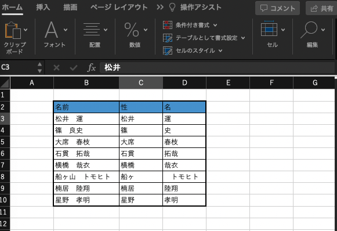This screenshot has height=231, width=337.
Task: Click the 操作アシスト lightbulb
Action: click(172, 7)
